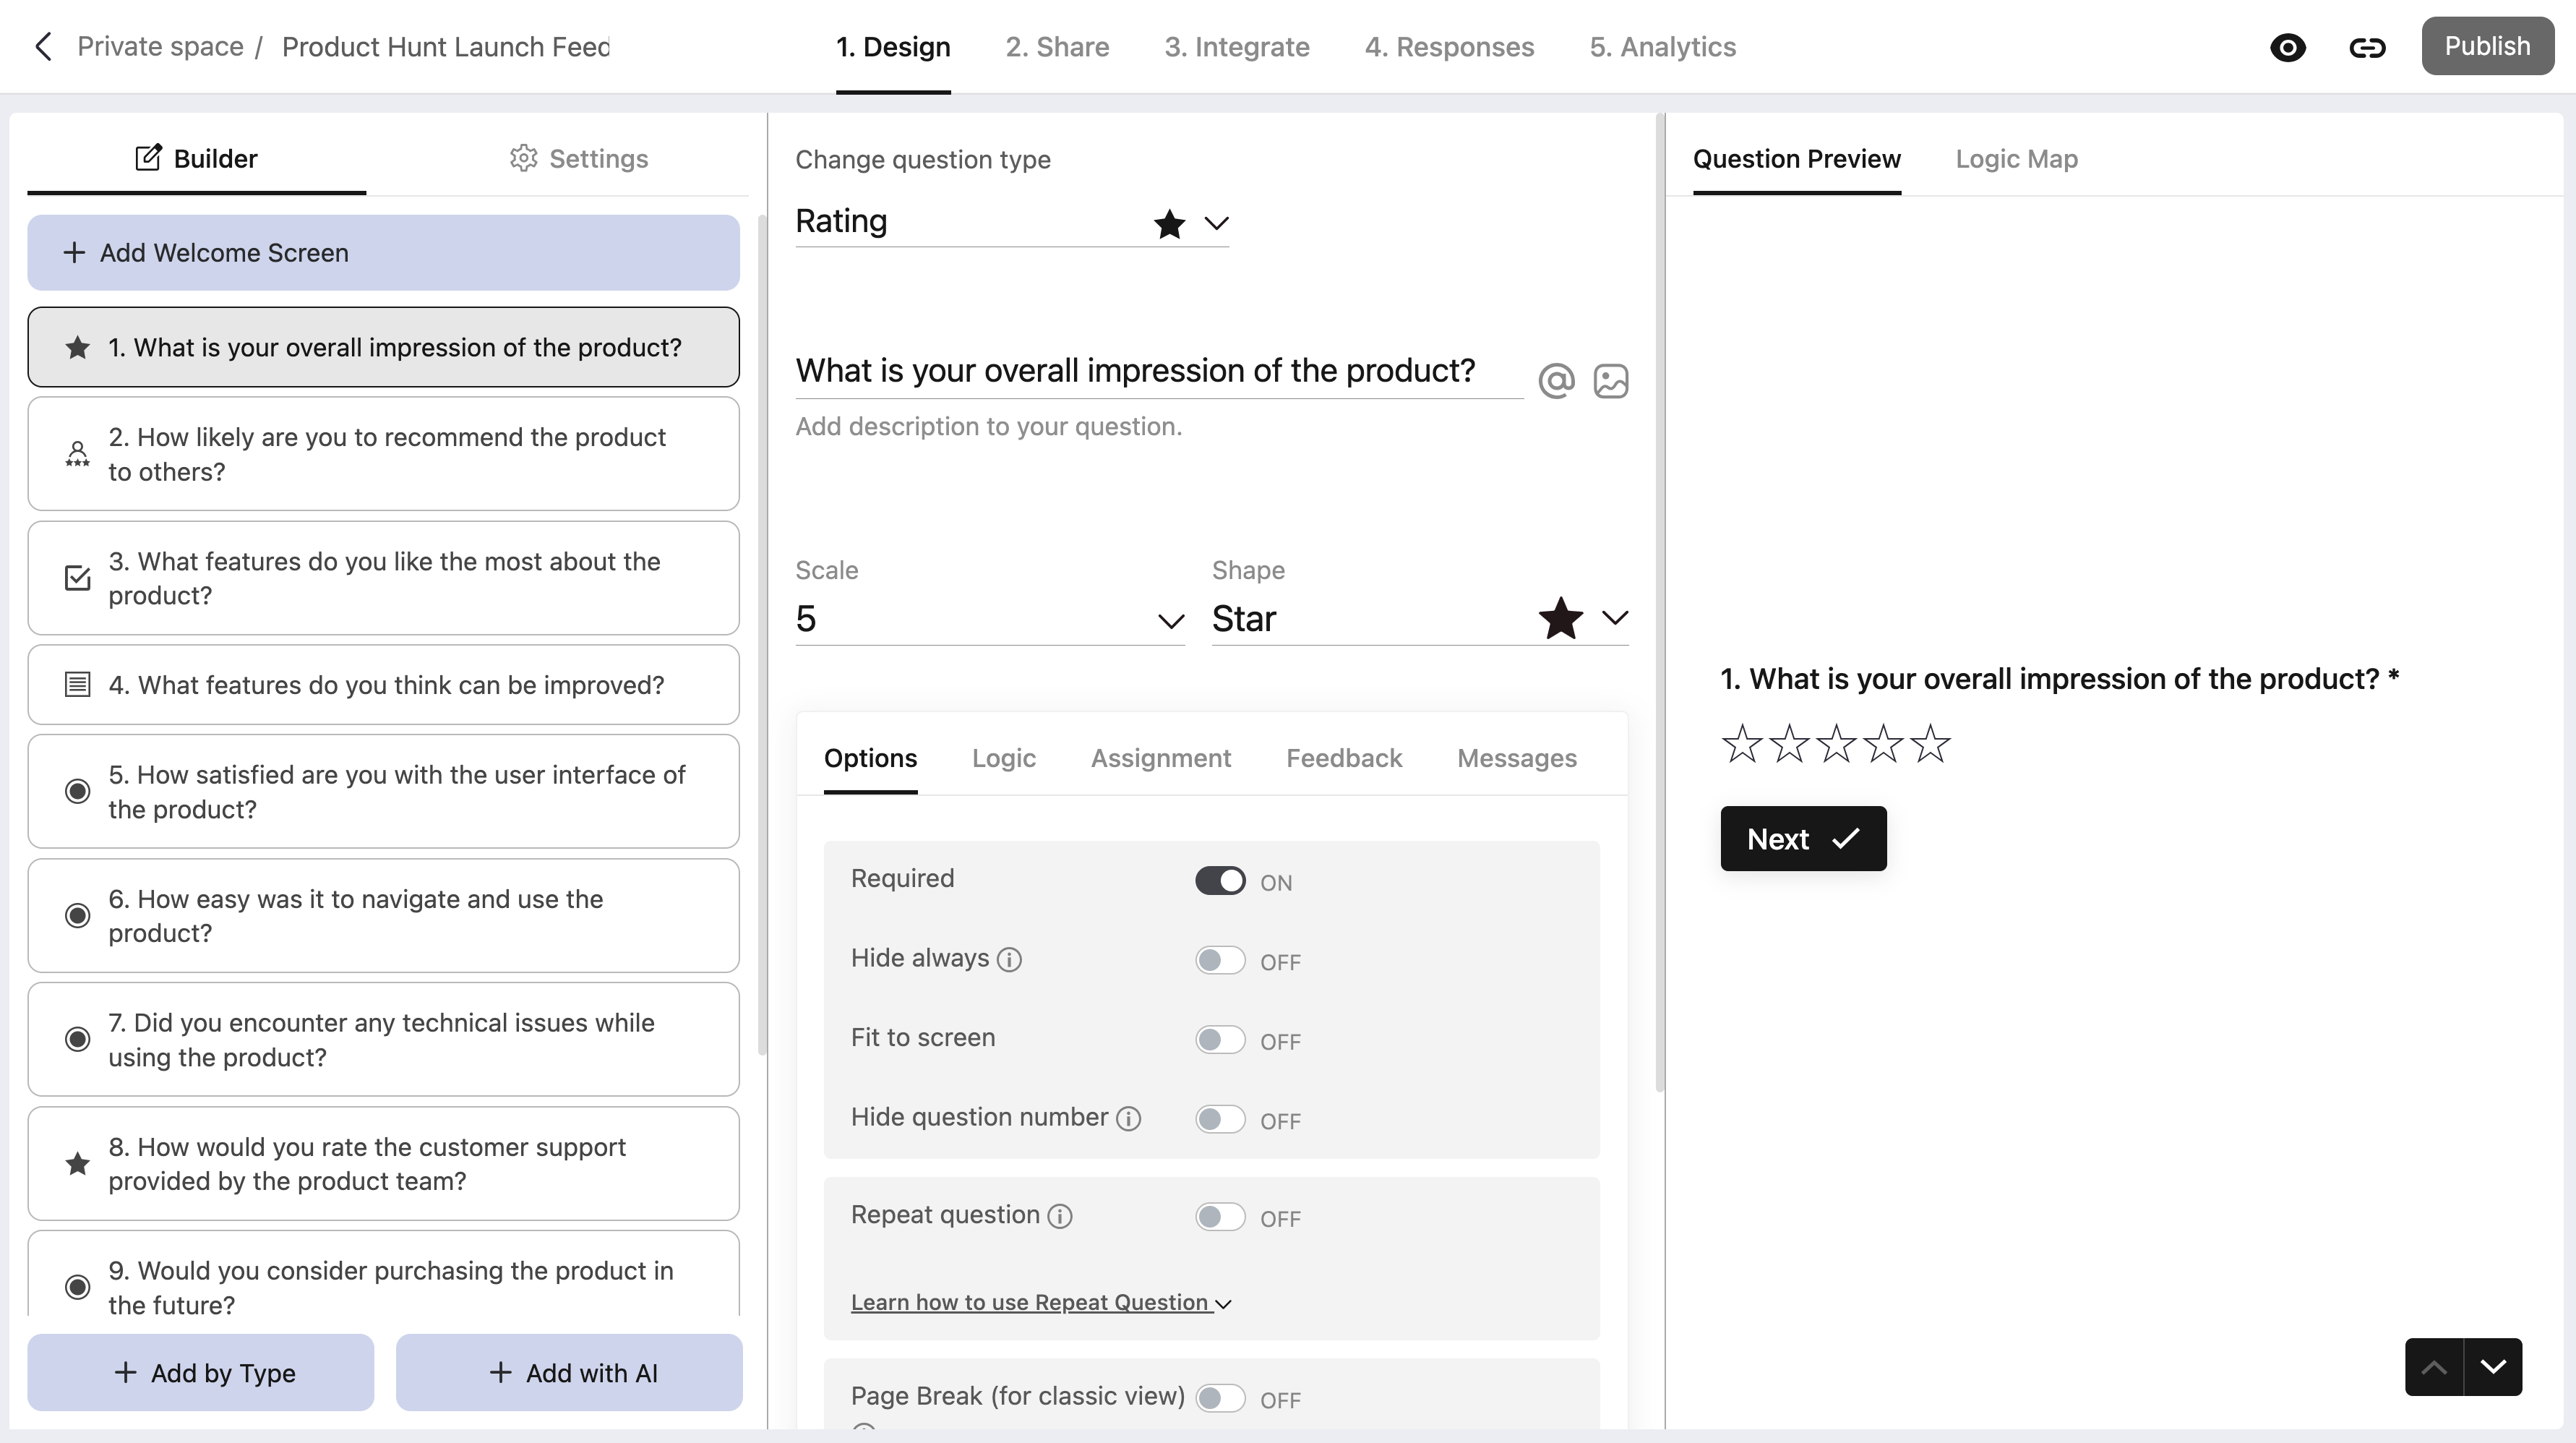
Task: Switch to the Logic Map tab
Action: [2016, 159]
